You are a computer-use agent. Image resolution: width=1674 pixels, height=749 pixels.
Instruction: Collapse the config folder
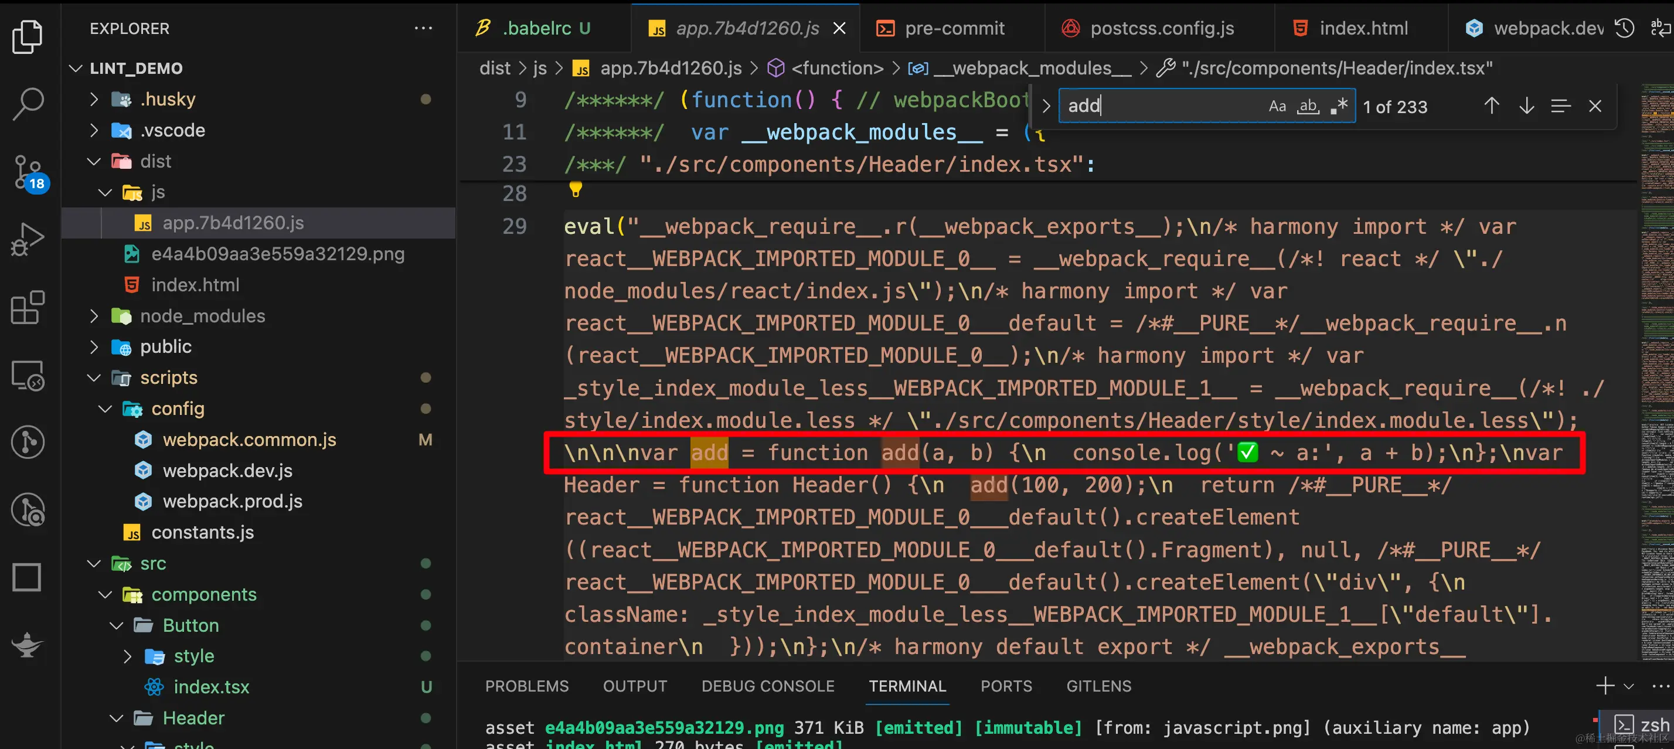[106, 408]
